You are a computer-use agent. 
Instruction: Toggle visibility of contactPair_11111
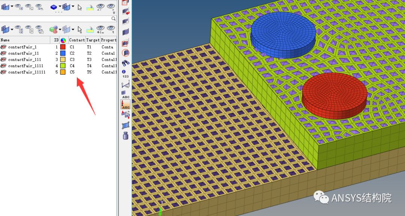pyautogui.click(x=4, y=72)
